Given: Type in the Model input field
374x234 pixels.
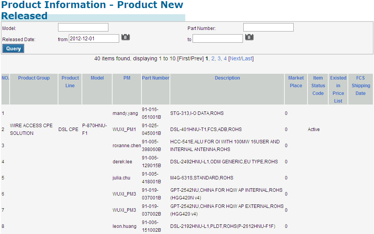Looking at the screenshot, I should tap(83, 27).
